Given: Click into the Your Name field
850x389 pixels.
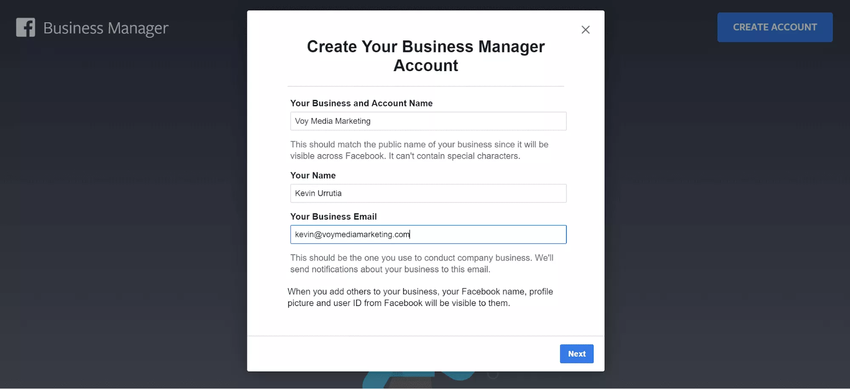Looking at the screenshot, I should point(428,193).
